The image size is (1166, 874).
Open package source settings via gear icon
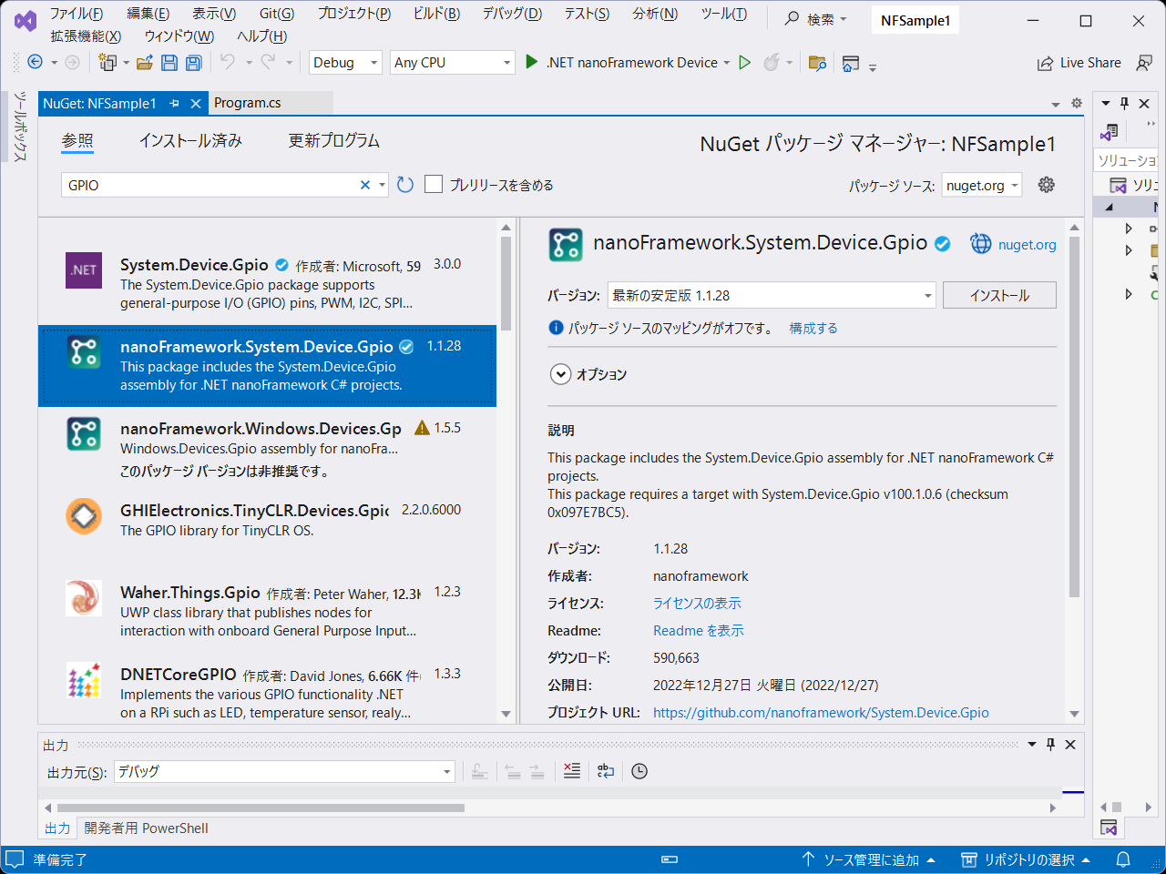click(1046, 184)
